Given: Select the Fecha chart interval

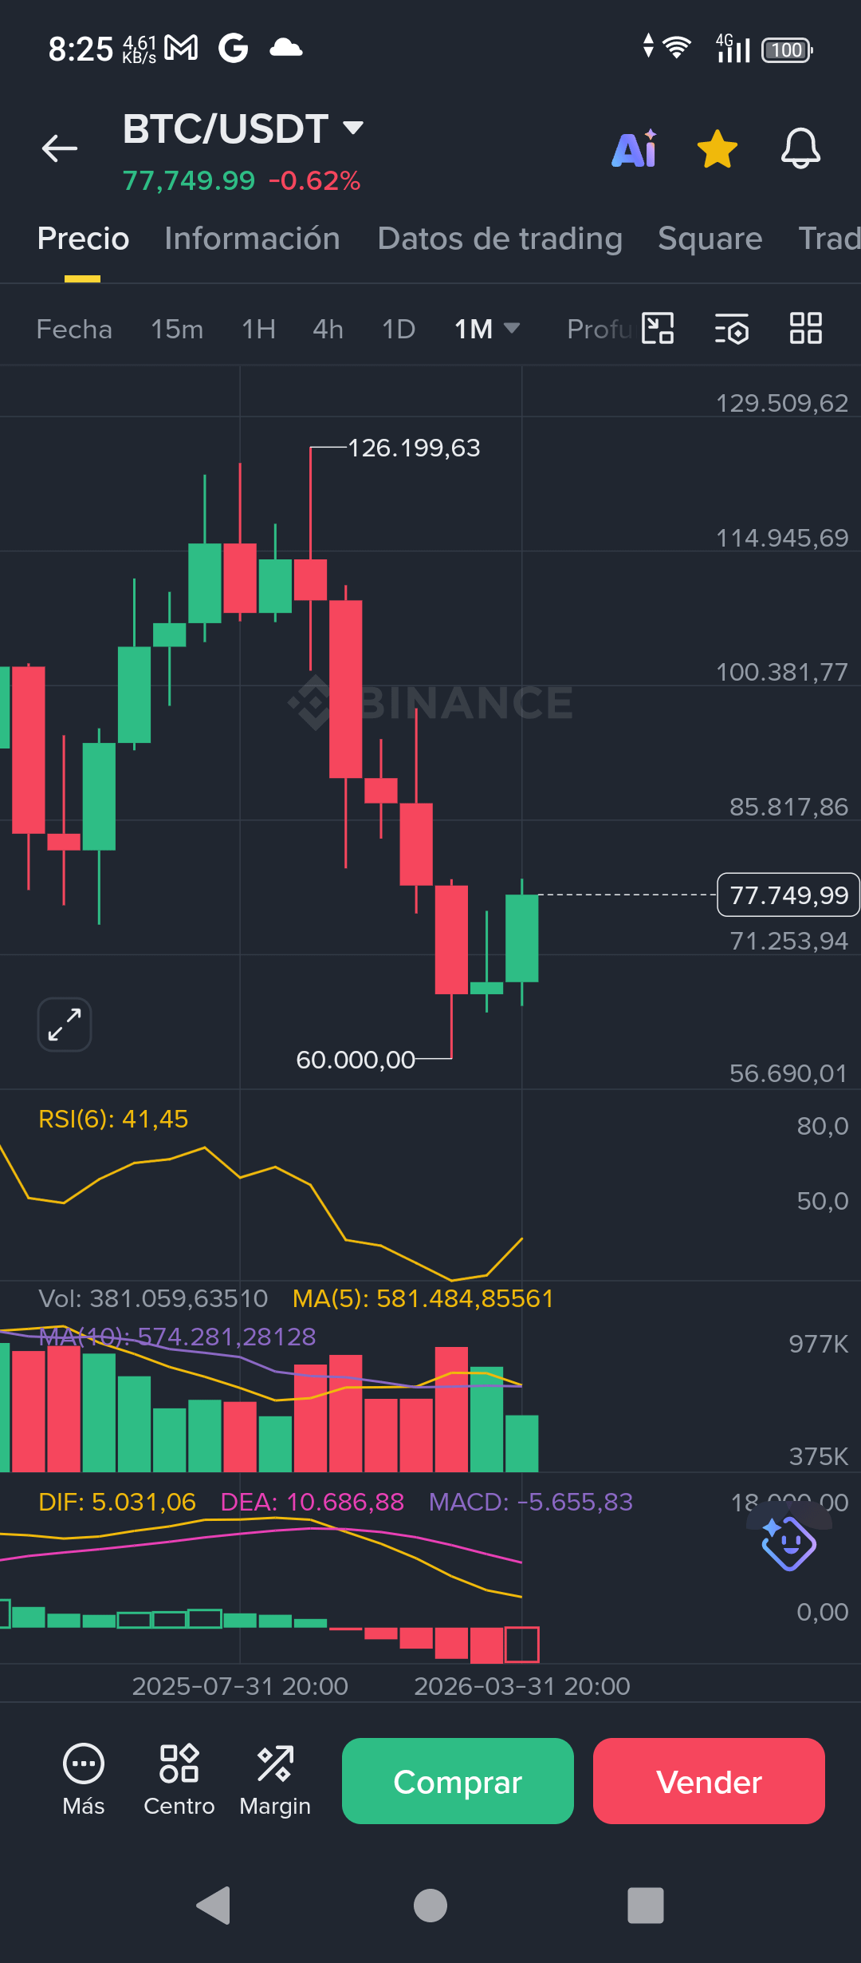Looking at the screenshot, I should (x=74, y=329).
